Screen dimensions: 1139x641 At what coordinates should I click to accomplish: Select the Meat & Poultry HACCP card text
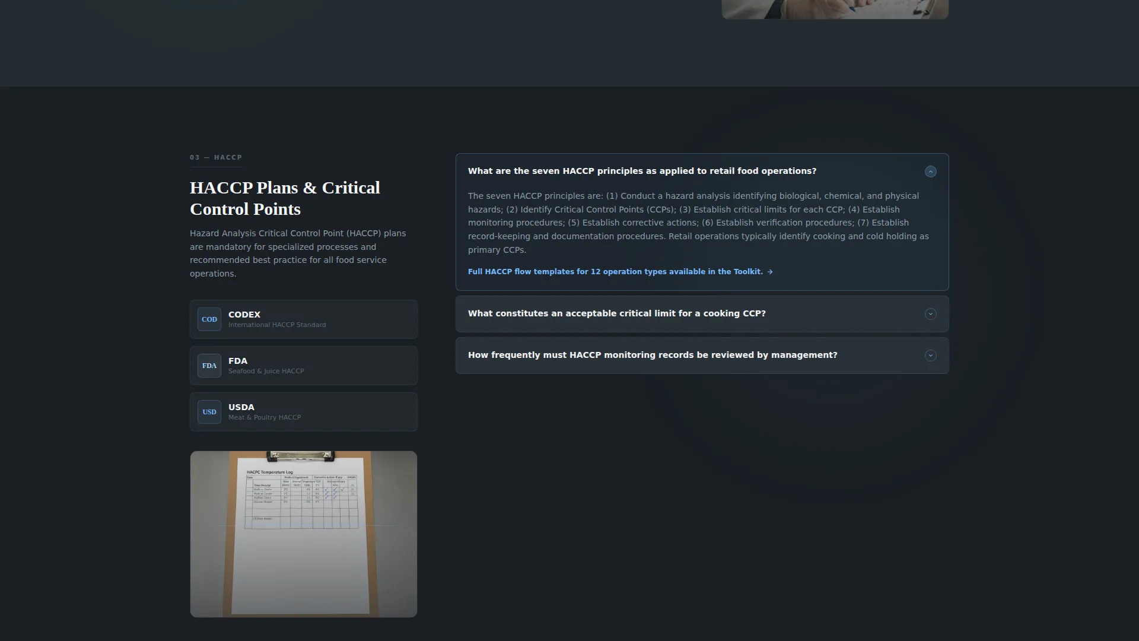click(265, 418)
